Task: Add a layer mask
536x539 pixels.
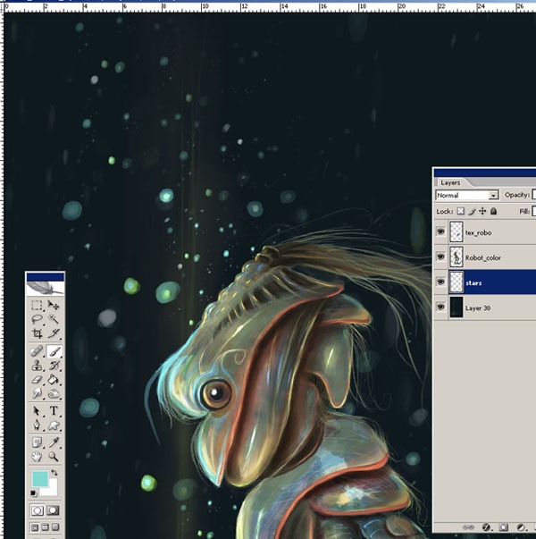Action: [x=503, y=527]
